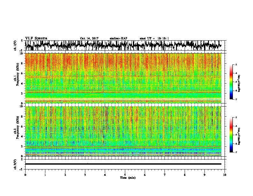253x196 pixels.
Task: Click the 'station=KAP' header label
Action: point(118,38)
